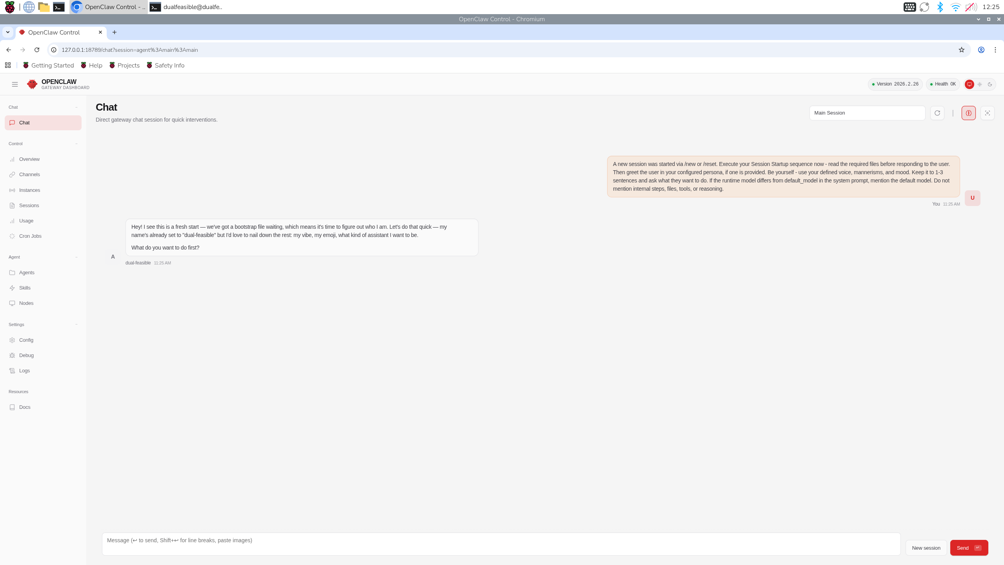Open the Docs resource link

25,407
